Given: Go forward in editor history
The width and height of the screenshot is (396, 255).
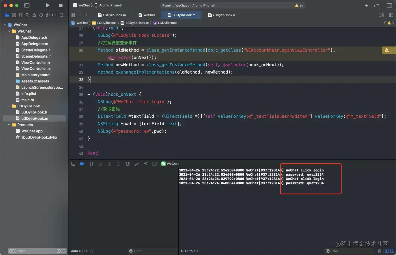Looking at the screenshot, I should coord(86,15).
